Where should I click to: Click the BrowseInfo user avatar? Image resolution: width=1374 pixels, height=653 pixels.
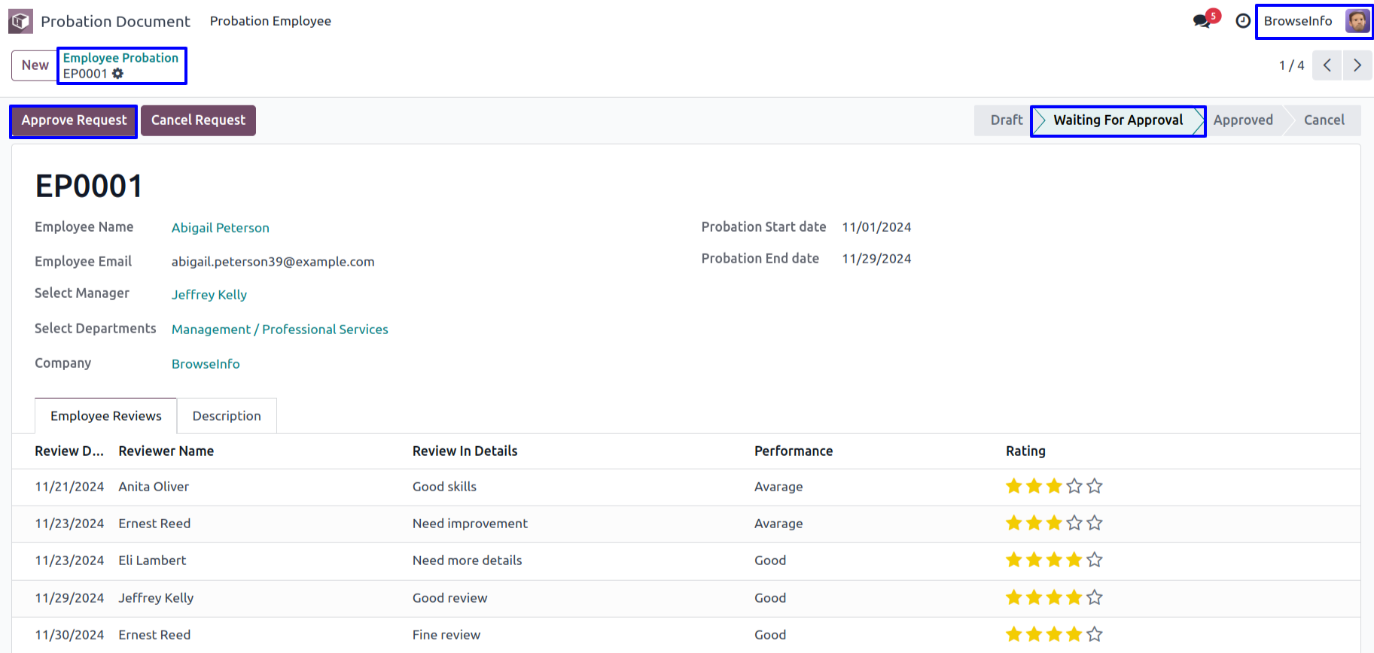point(1357,21)
